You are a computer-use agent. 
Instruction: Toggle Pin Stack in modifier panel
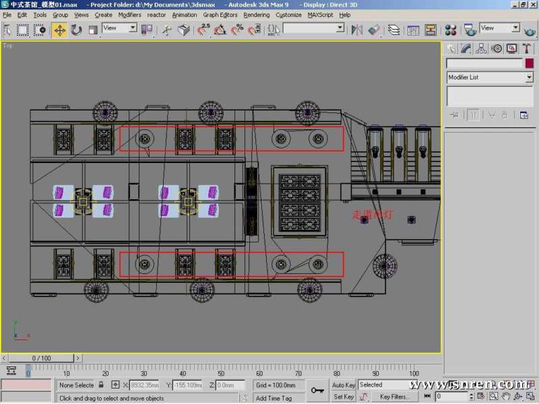[x=453, y=115]
